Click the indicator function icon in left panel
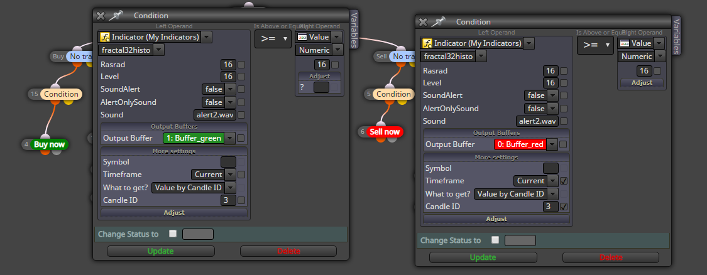Viewport: 707px width, 275px height. click(104, 37)
